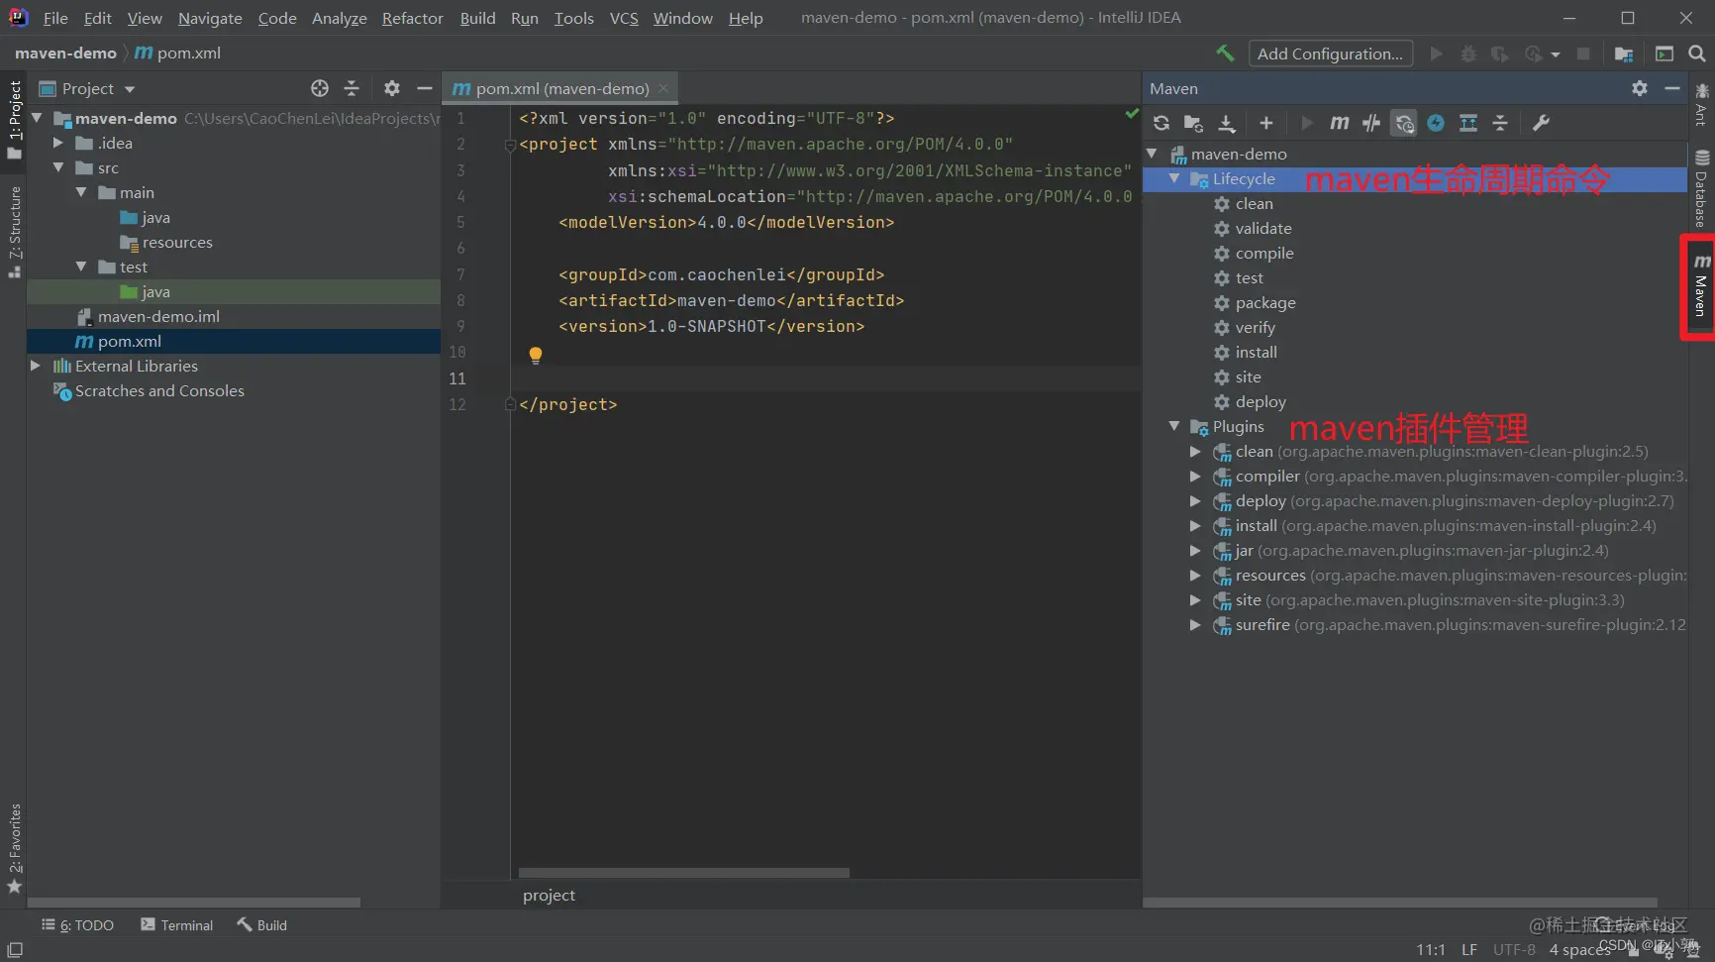The height and width of the screenshot is (962, 1715).
Task: Click the green inspection checkmark
Action: click(1132, 114)
